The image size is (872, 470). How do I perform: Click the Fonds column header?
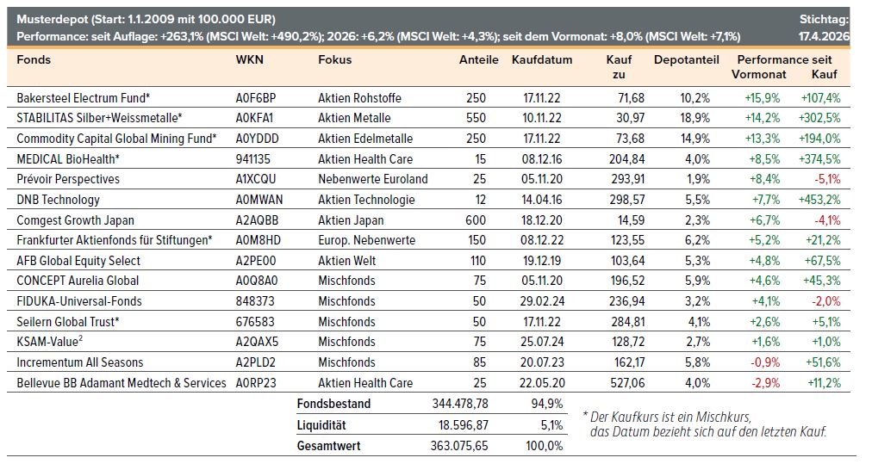[34, 60]
